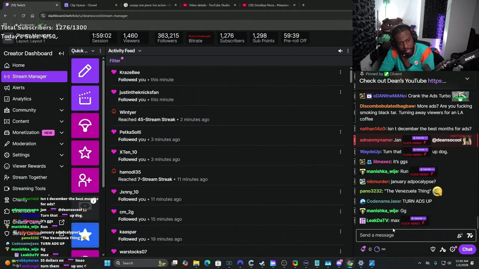The height and width of the screenshot is (269, 479).
Task: Click the Activity Feed Filter link
Action: click(115, 61)
